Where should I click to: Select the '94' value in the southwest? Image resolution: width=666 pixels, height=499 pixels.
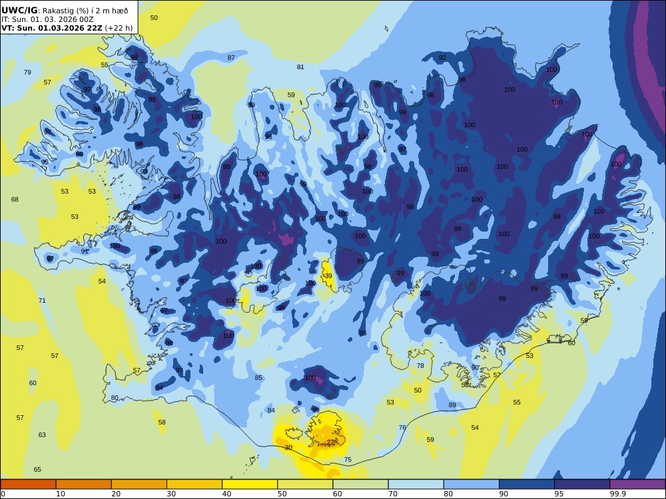click(x=159, y=388)
